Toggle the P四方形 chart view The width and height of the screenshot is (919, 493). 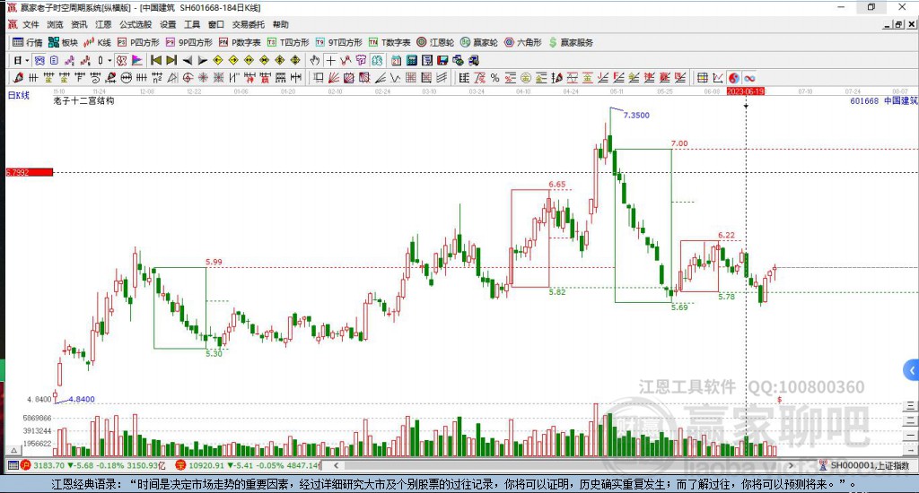138,42
